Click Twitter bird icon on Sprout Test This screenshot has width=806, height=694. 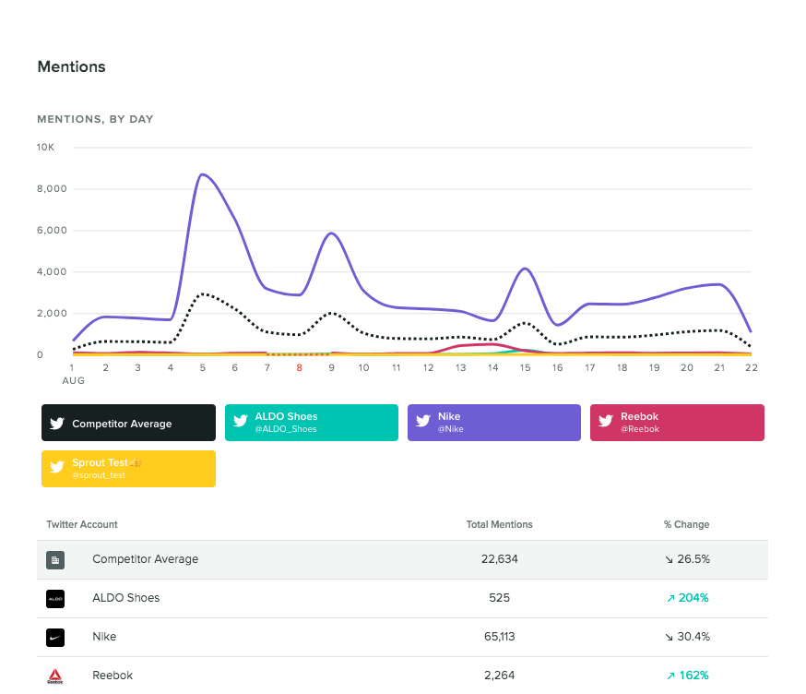click(57, 467)
